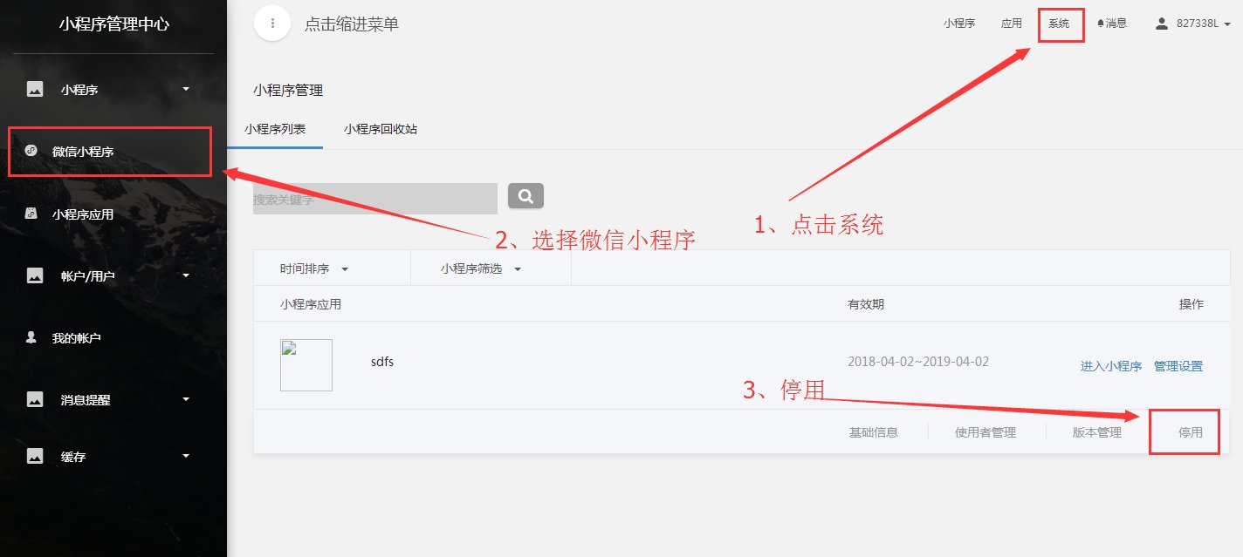Click the user avatar icon near 827338L

(x=1161, y=24)
